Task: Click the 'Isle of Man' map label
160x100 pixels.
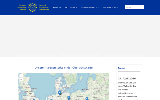Action: [23, 93]
